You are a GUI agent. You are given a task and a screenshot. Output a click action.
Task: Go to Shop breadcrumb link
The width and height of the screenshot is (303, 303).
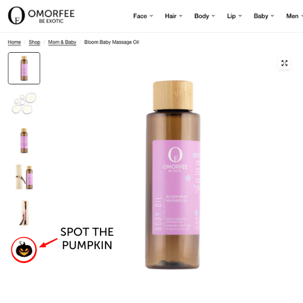35,42
